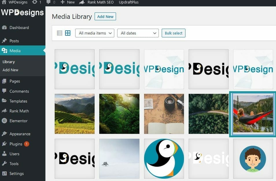Screen dimensions: 276x181
Task: Click the Add New button beside Media Library
Action: click(x=105, y=17)
